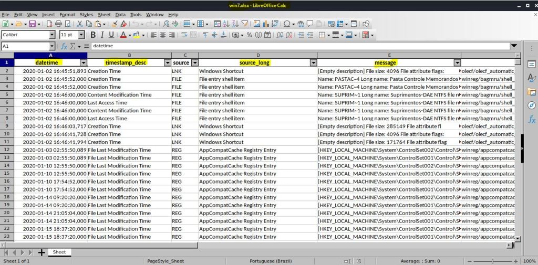Click the add new sheet plus button

pyautogui.click(x=42, y=252)
